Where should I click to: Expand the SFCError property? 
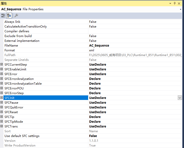2,74
